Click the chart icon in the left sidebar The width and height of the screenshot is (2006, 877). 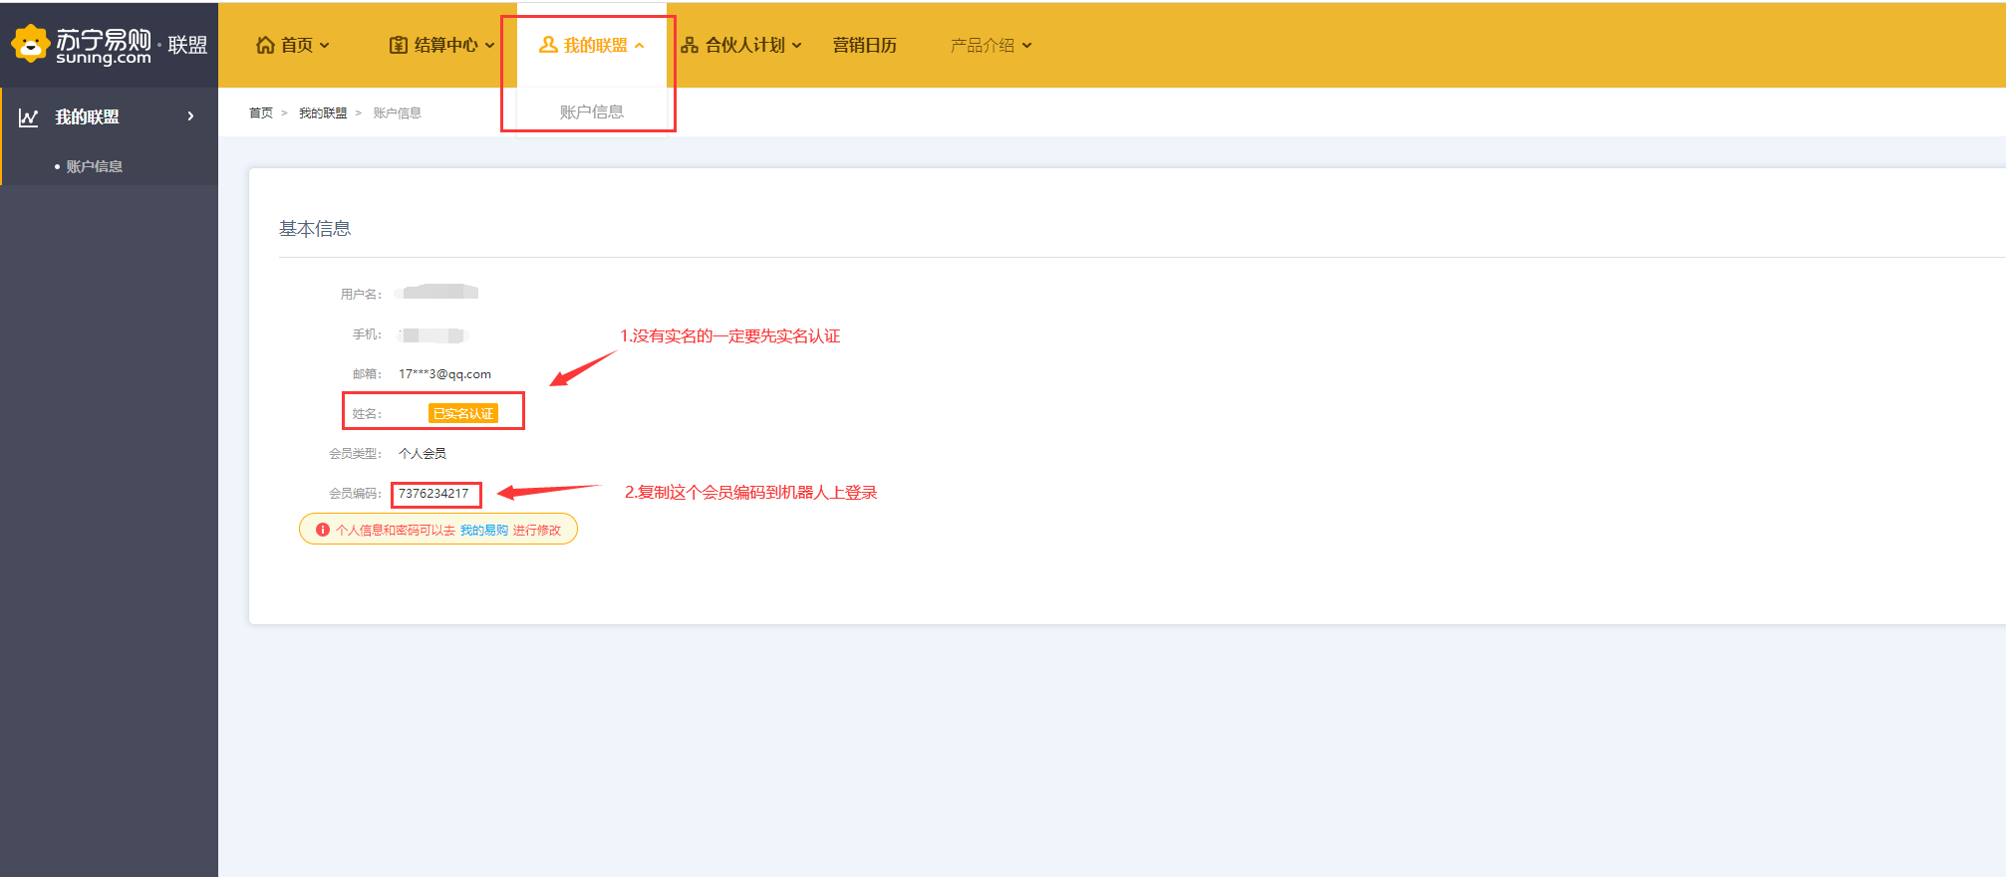click(29, 117)
